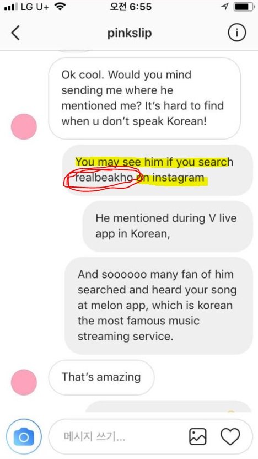
Task: Tap the Wi-Fi icon in status bar
Action: pyautogui.click(x=60, y=7)
